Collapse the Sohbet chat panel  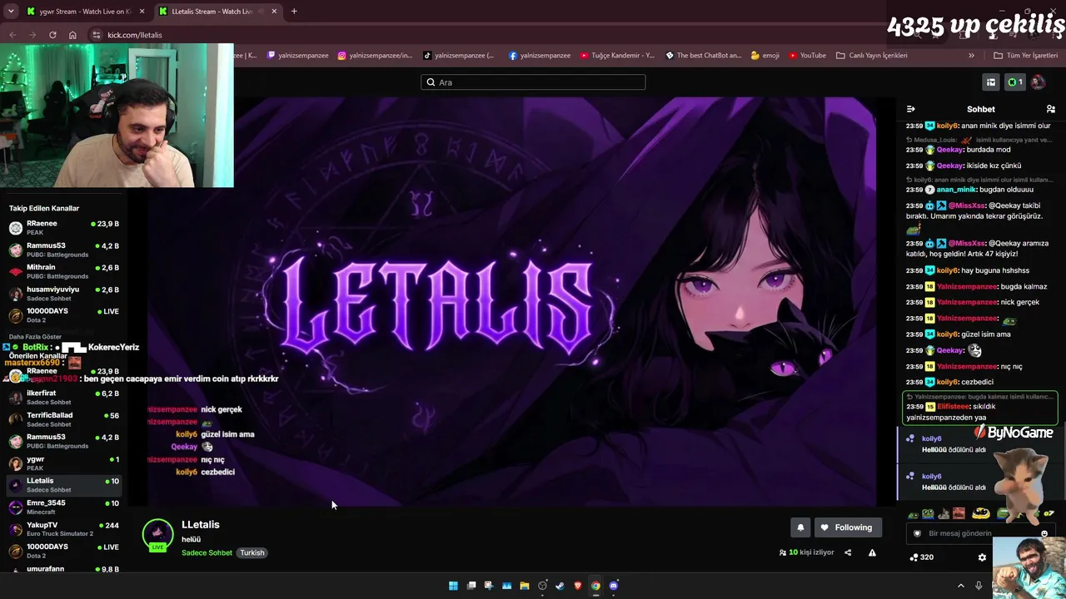(x=910, y=109)
